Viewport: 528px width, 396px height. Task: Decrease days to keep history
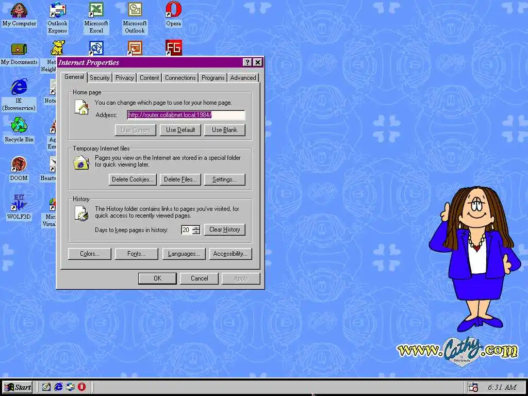(x=196, y=232)
